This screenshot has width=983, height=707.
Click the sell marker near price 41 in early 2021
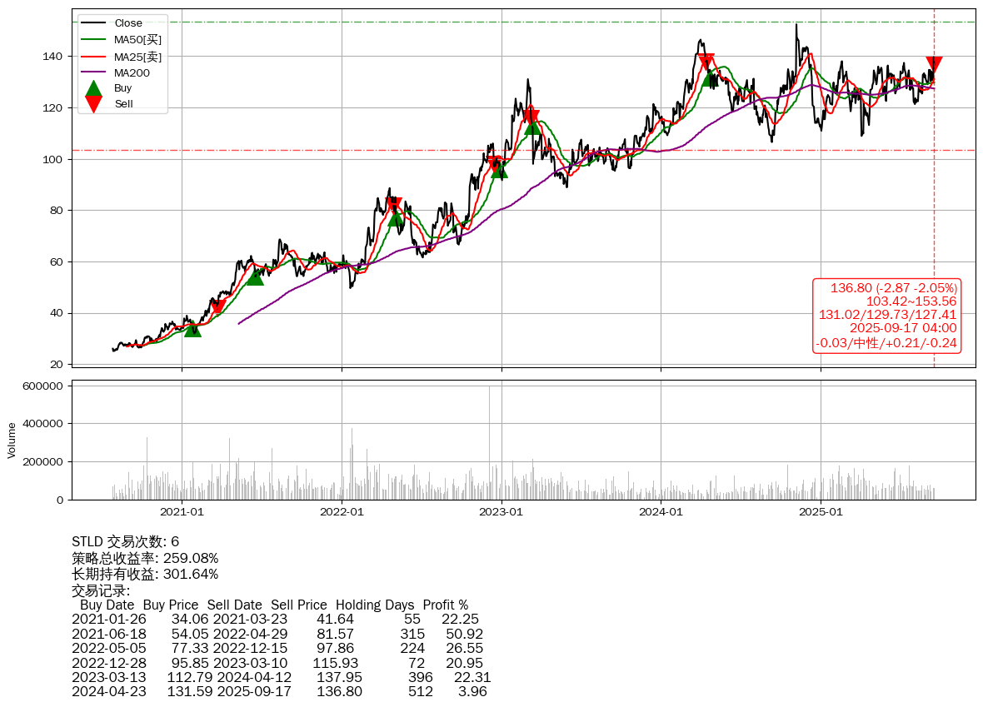(x=217, y=307)
